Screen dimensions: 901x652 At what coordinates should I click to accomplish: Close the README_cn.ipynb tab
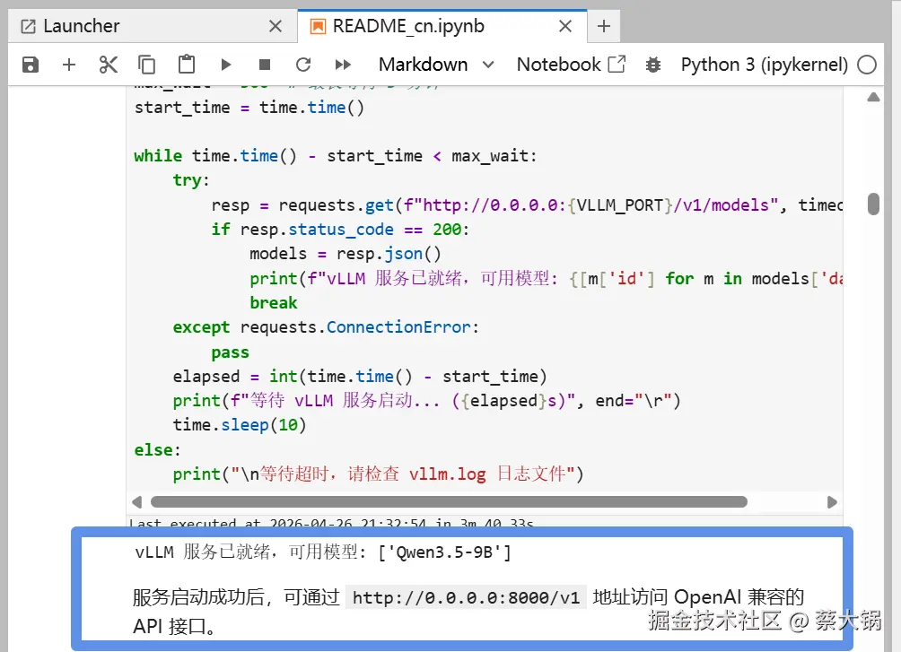coord(565,26)
